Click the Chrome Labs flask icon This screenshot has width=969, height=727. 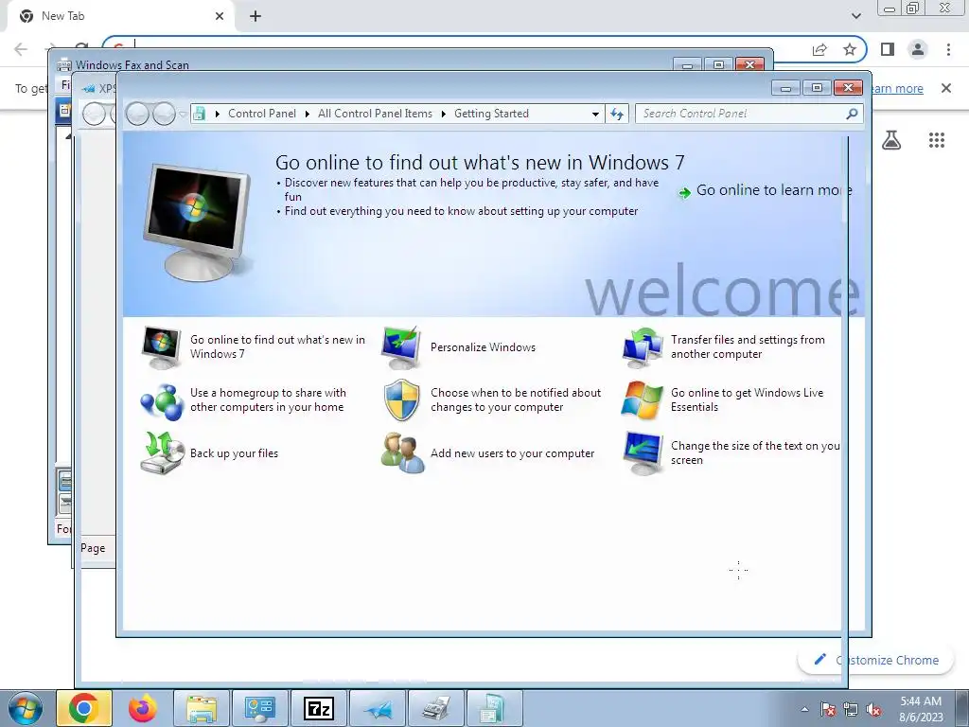891,140
